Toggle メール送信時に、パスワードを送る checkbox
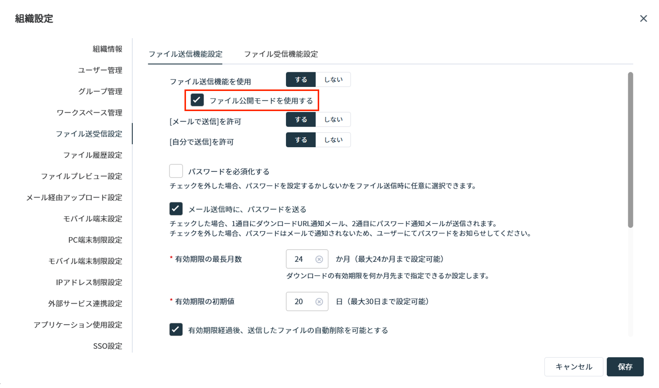The width and height of the screenshot is (659, 388). pos(176,209)
